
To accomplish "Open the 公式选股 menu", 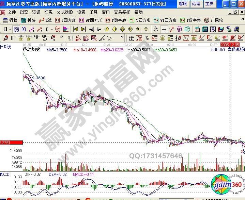I will [x=65, y=12].
